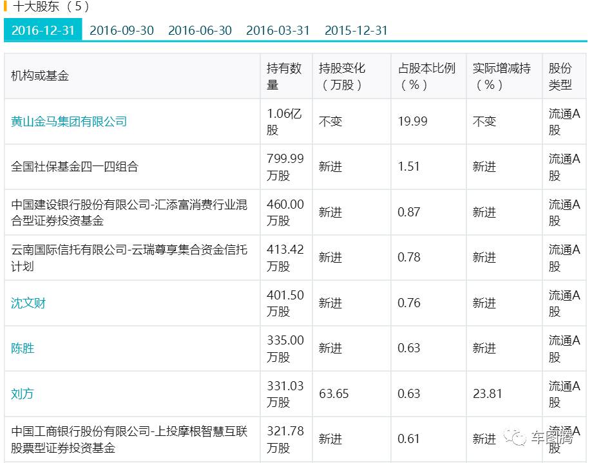Select the 全国社保基金四一四组合 row name

click(75, 167)
